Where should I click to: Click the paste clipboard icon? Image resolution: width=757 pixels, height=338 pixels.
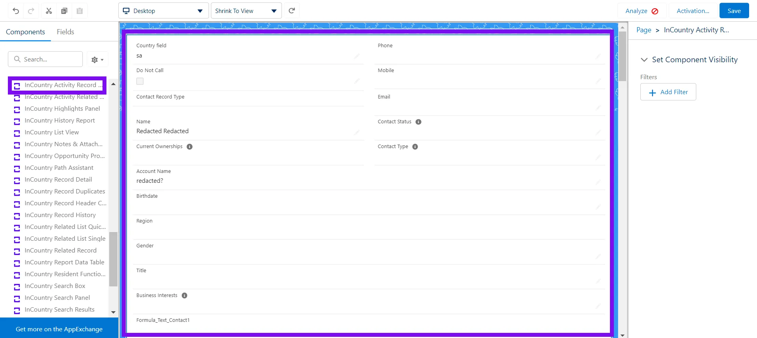coord(80,11)
